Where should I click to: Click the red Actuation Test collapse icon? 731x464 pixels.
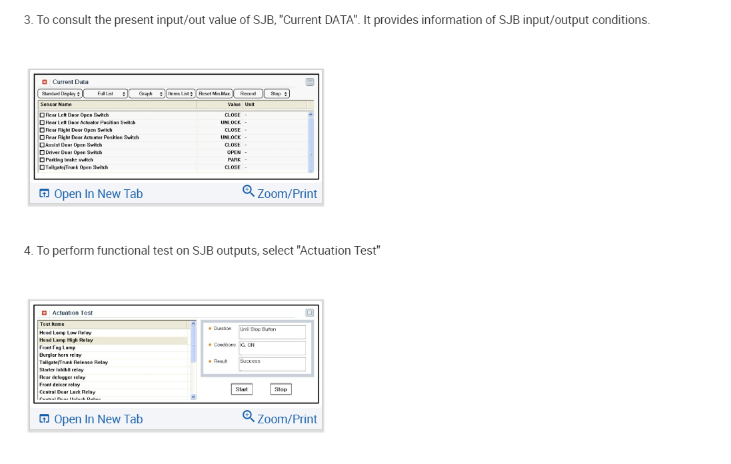pyautogui.click(x=44, y=313)
